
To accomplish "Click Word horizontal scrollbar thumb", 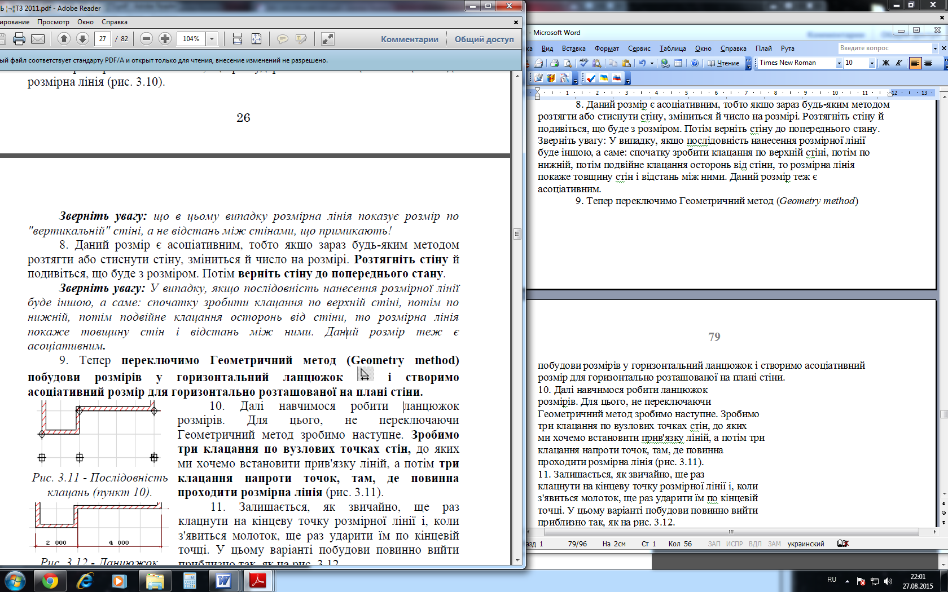I will (x=731, y=532).
